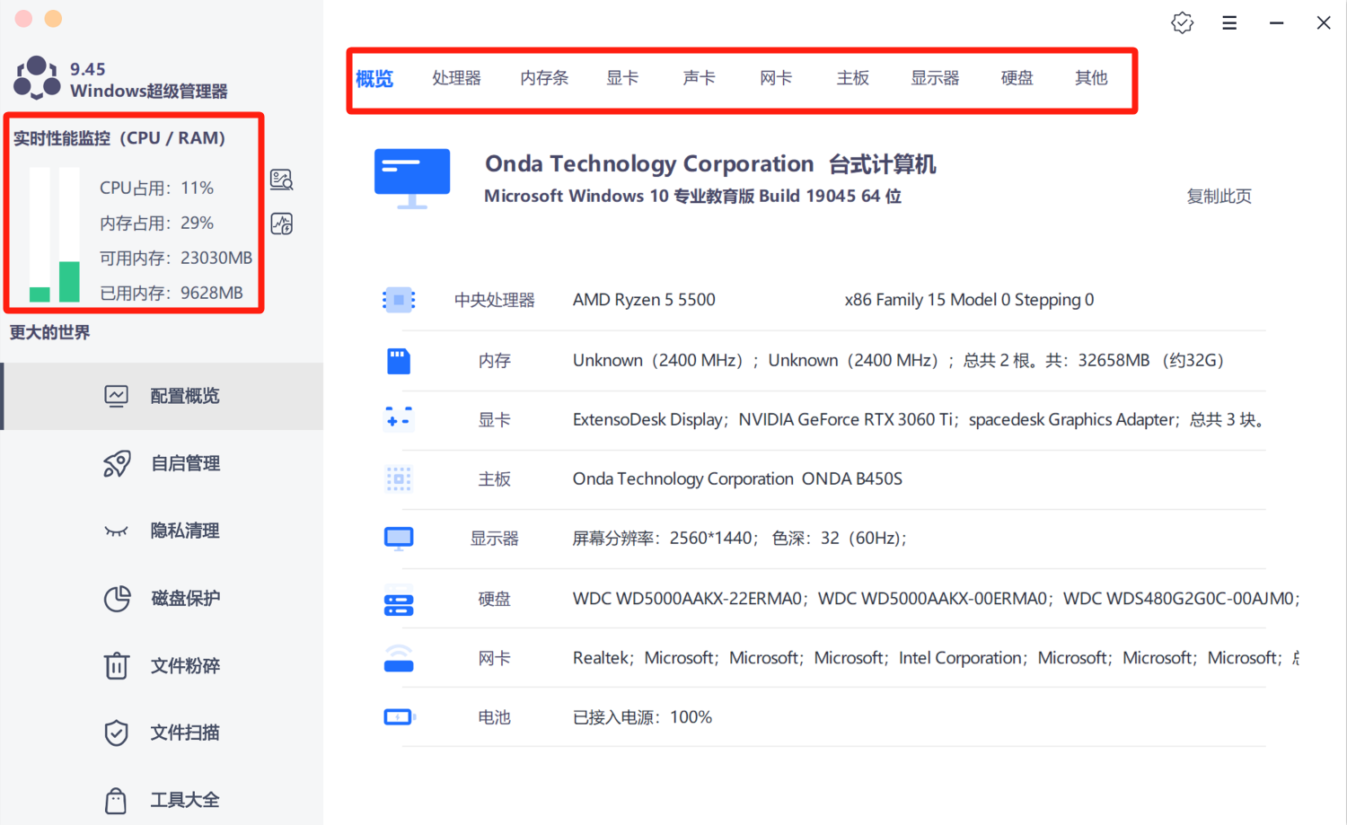Click the 复制此页 link

[x=1219, y=197]
